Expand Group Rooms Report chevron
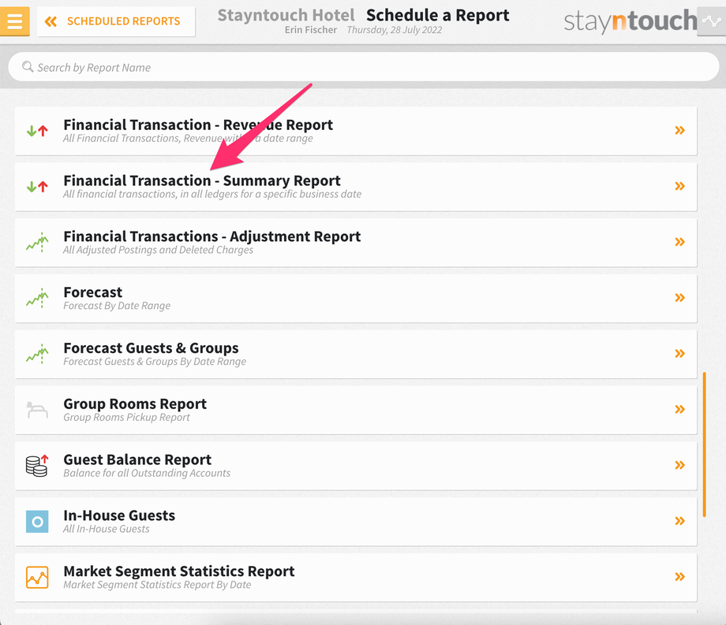 pos(679,409)
